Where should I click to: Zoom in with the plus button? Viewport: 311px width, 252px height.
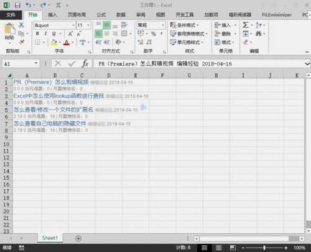point(286,248)
